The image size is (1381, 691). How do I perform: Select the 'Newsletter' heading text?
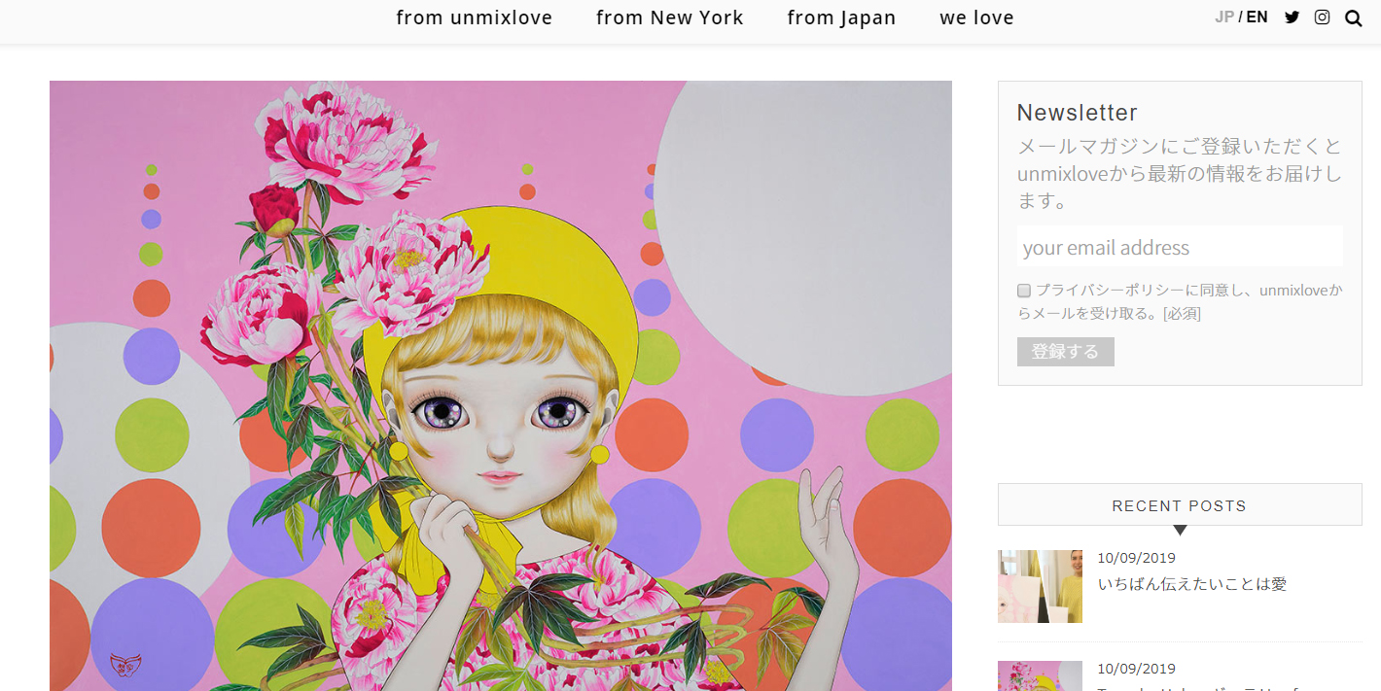click(1078, 113)
